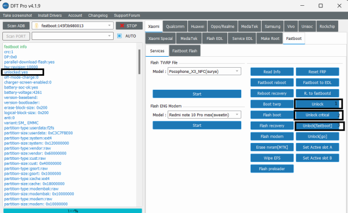Switch to the Samsung tab

click(x=273, y=27)
